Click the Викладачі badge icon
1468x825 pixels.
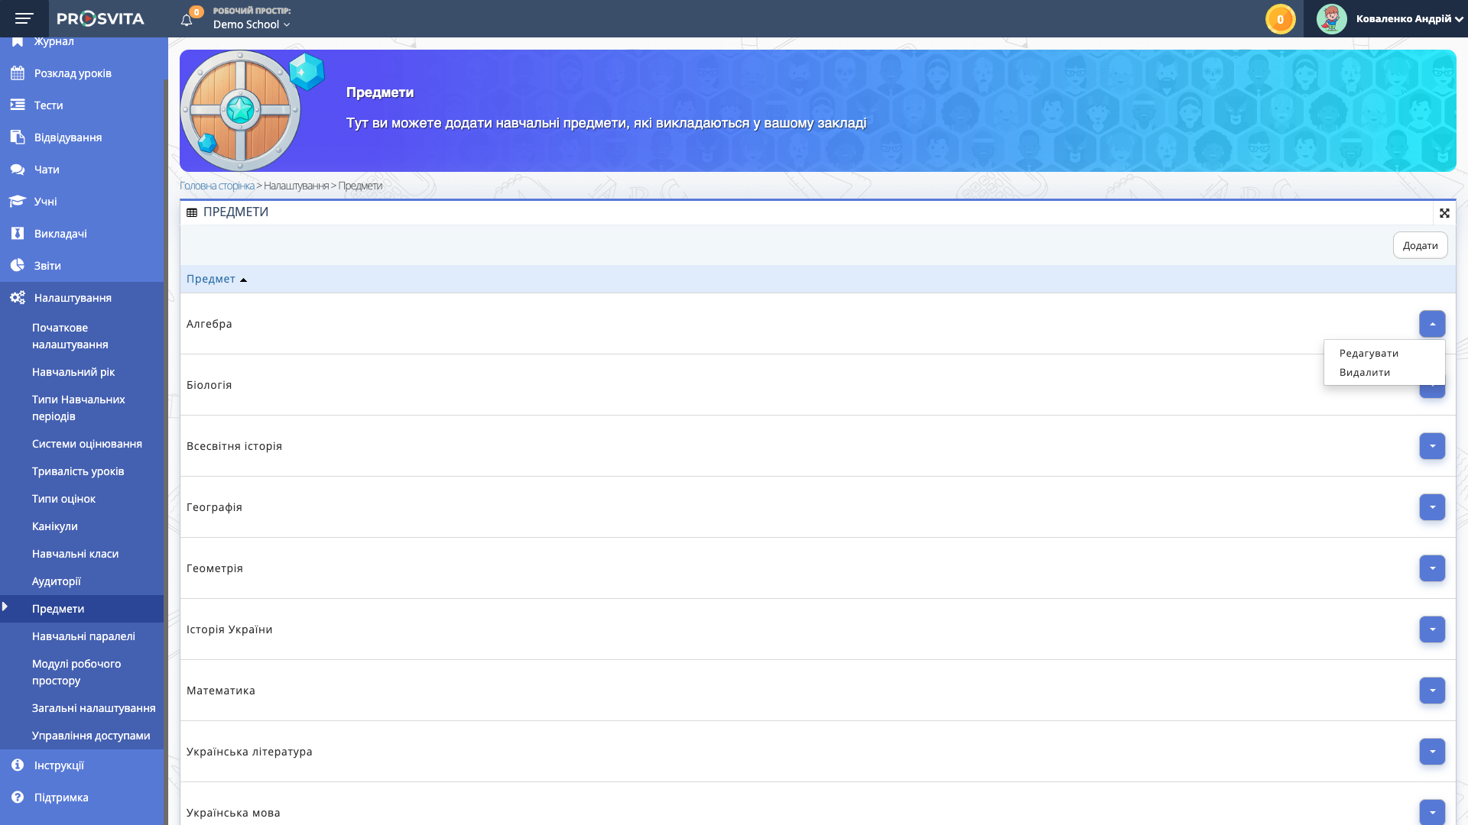18,234
